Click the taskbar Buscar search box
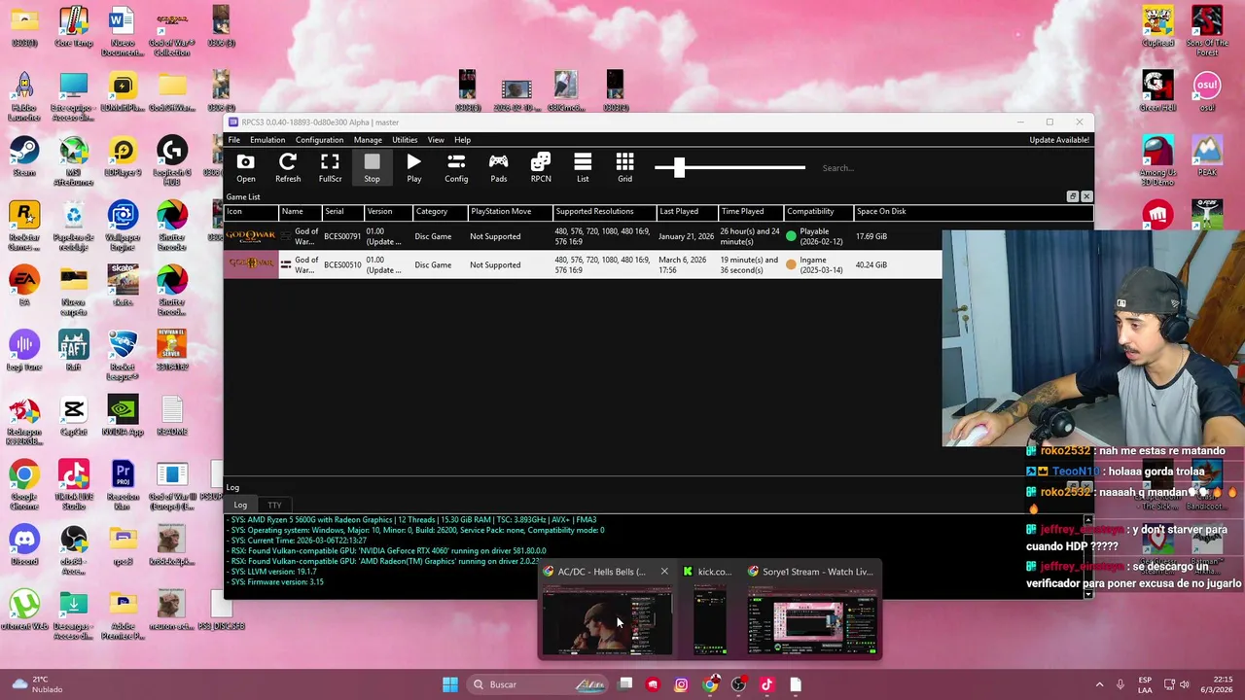The width and height of the screenshot is (1245, 700). [x=539, y=684]
